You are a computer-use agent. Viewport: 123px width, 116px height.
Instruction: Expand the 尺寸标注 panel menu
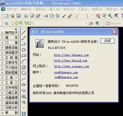click(x=9, y=68)
